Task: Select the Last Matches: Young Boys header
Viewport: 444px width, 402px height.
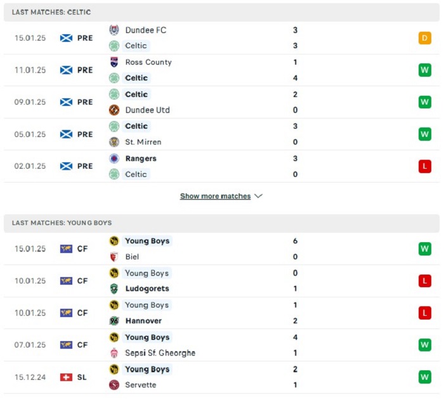Action: coord(222,223)
